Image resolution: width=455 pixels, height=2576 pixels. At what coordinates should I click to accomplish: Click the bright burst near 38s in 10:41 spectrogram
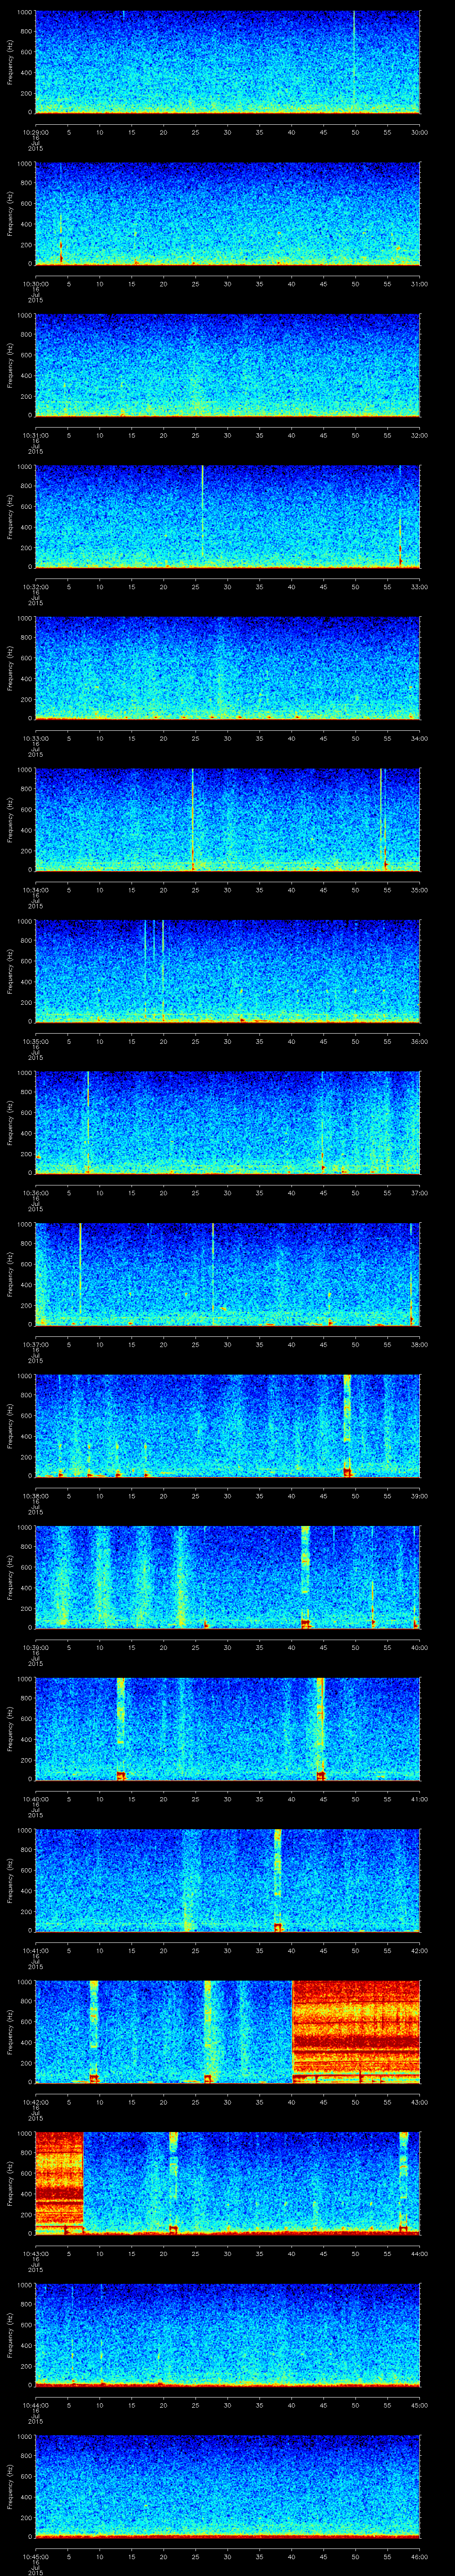point(278,1880)
